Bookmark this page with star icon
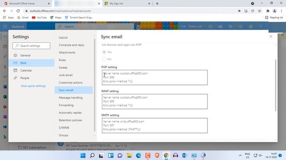This screenshot has width=286, height=160. 259,11
